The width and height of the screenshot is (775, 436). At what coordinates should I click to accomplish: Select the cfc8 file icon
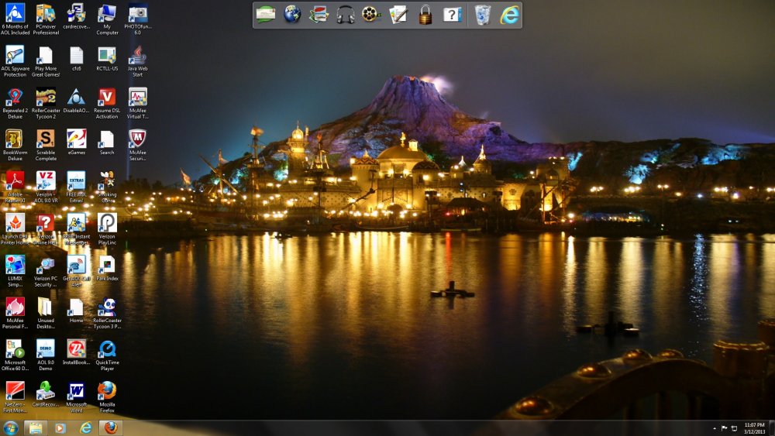coord(76,59)
